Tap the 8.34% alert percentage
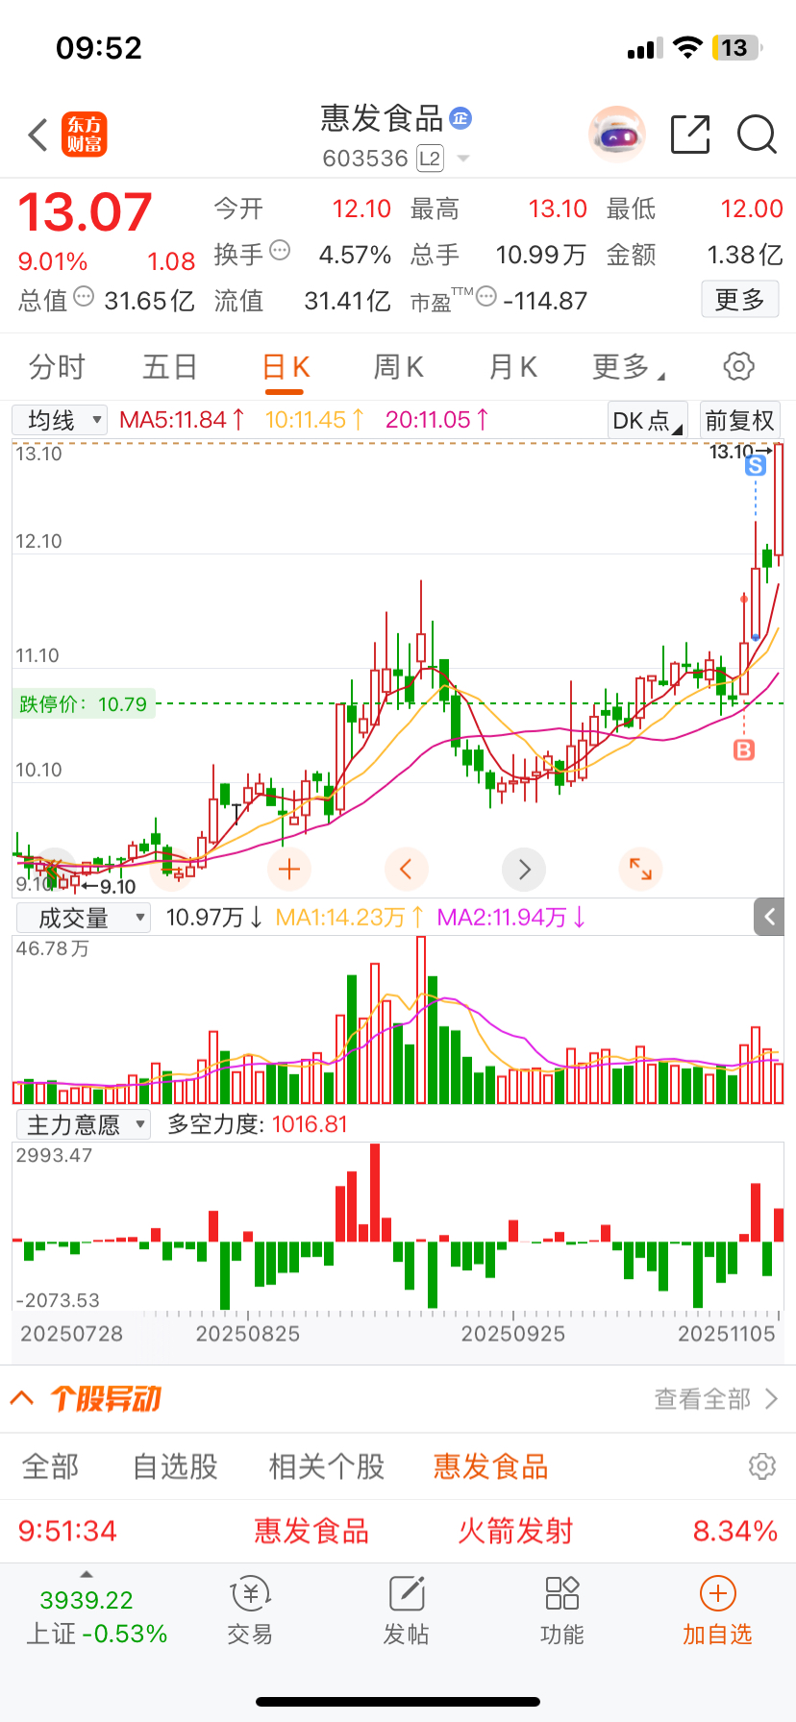This screenshot has height=1722, width=796. [735, 1531]
